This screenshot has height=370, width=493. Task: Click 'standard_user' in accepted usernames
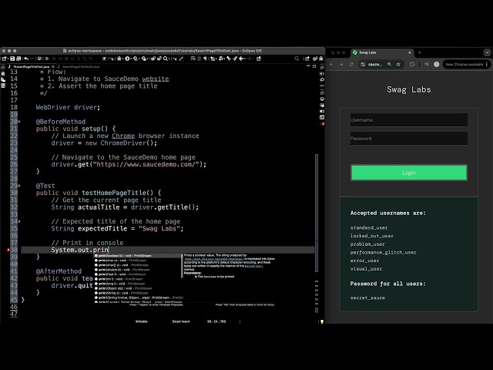[369, 227]
